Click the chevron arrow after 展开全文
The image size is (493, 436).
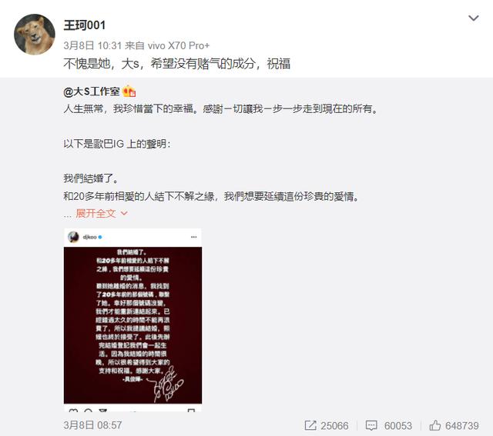pos(124,214)
